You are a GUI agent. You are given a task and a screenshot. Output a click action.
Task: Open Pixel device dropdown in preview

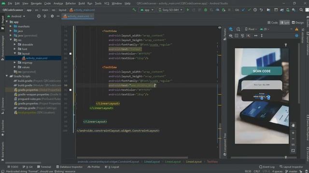coord(251,29)
